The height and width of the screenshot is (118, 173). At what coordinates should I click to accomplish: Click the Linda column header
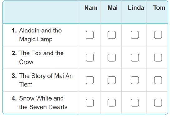tap(136, 8)
